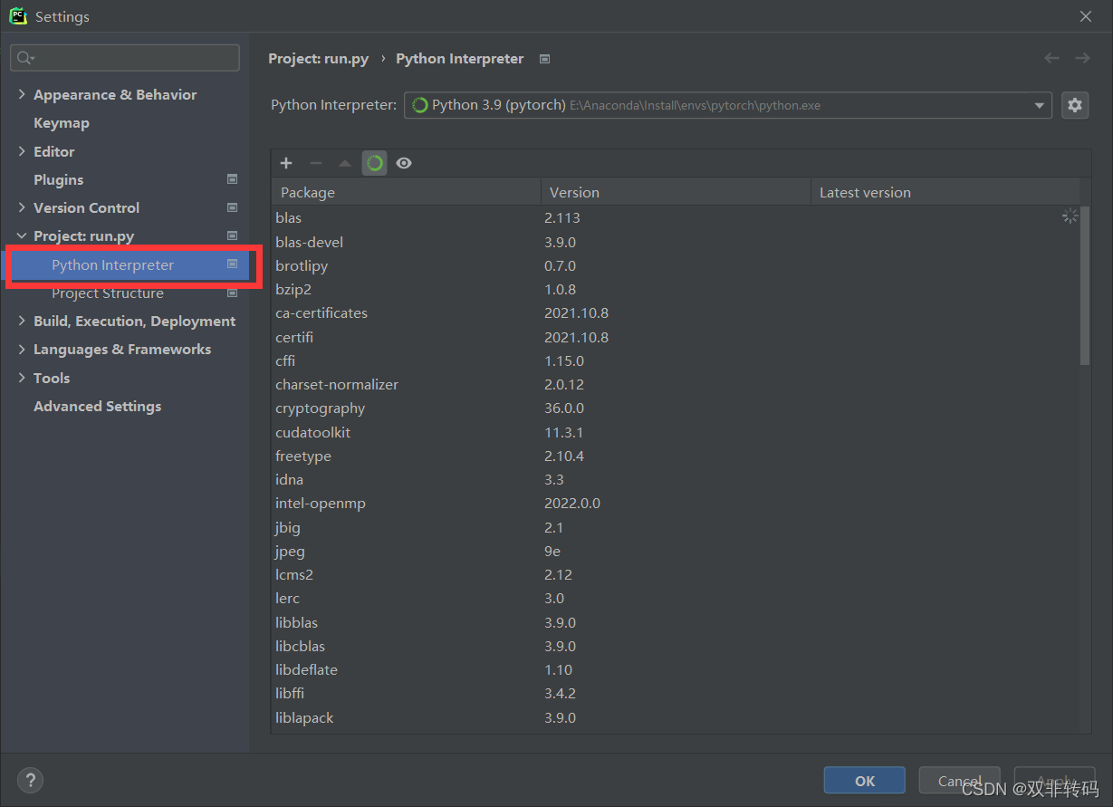Screen dimensions: 1113x807
Task: Select Python Interpreter tree item
Action: tap(125, 264)
